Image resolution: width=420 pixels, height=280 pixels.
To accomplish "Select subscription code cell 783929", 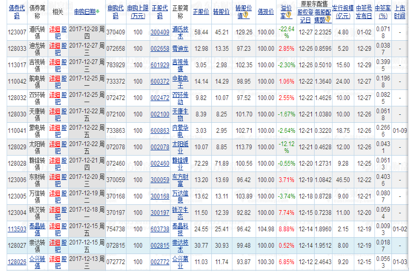I will coord(115,65).
